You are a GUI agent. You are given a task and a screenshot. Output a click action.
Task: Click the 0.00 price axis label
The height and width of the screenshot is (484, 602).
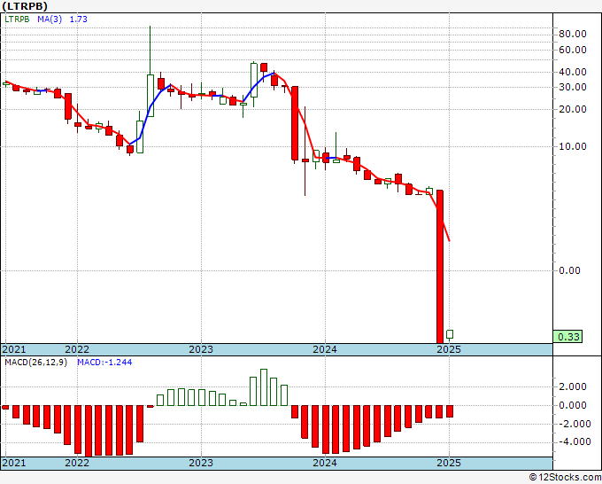(569, 270)
